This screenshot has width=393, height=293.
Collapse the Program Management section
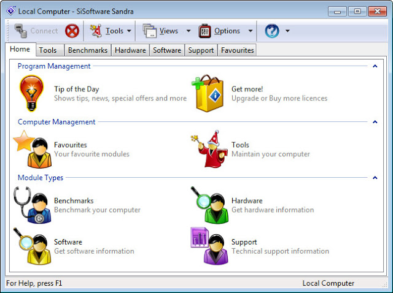[x=375, y=66]
